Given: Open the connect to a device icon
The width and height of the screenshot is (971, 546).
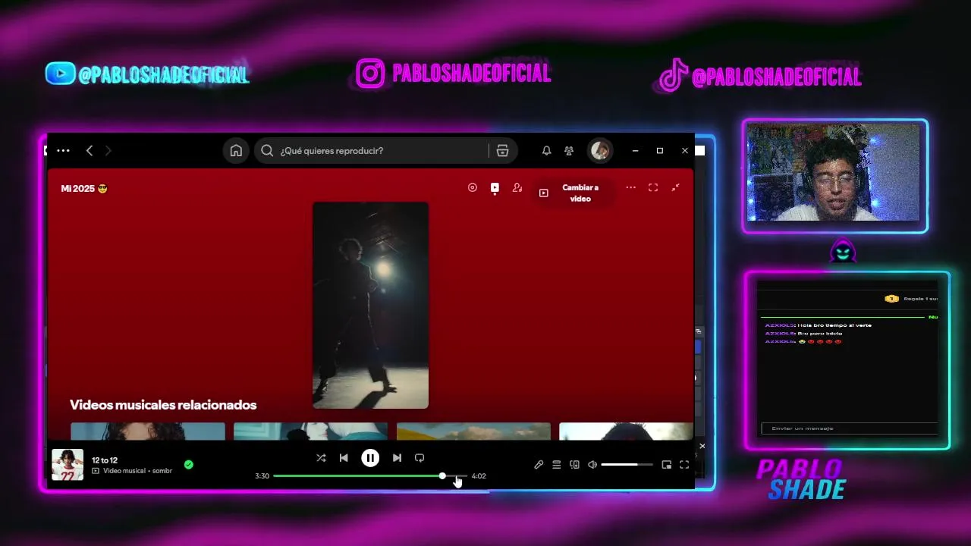Looking at the screenshot, I should click(574, 465).
